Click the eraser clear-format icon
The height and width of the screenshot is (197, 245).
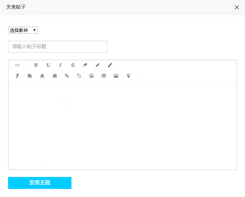(x=85, y=65)
